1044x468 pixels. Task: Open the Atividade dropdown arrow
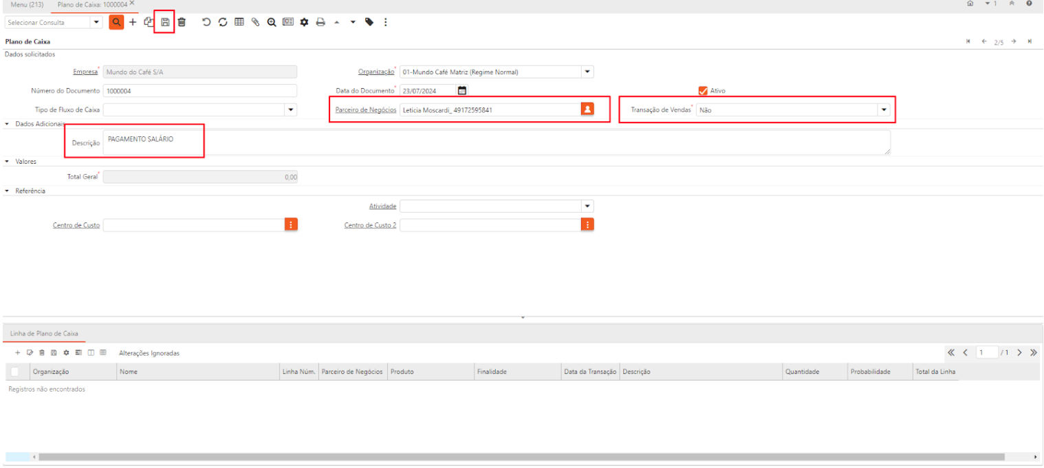coord(587,206)
